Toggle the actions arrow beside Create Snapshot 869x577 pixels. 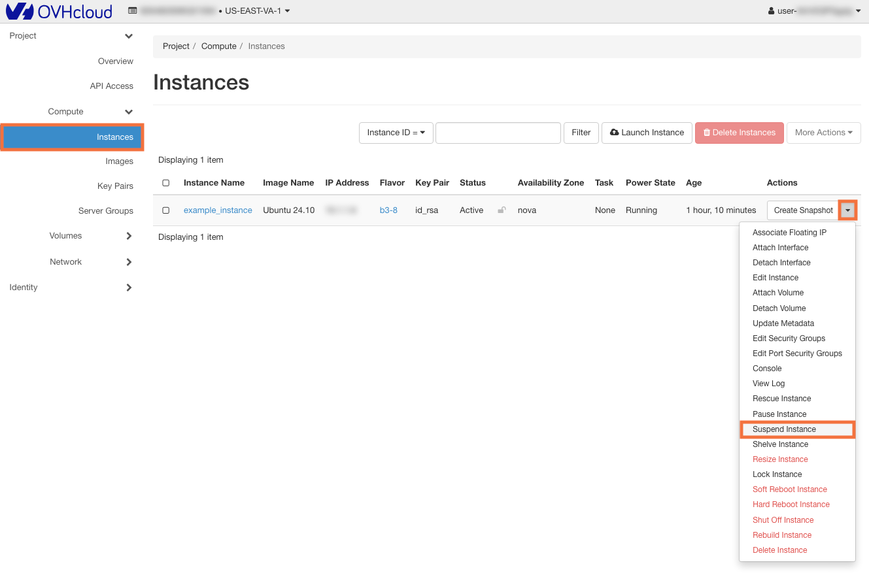(847, 210)
